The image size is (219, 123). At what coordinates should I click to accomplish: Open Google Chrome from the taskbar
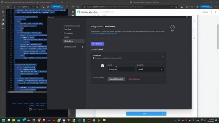coord(39,120)
